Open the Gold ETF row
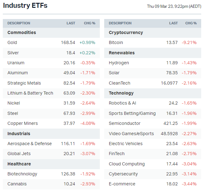 tap(12, 42)
